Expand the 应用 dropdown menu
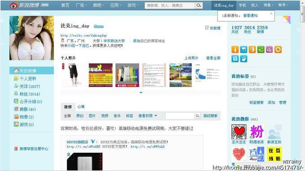Image resolution: width=305 pixels, height=171 pixels. 116,5
